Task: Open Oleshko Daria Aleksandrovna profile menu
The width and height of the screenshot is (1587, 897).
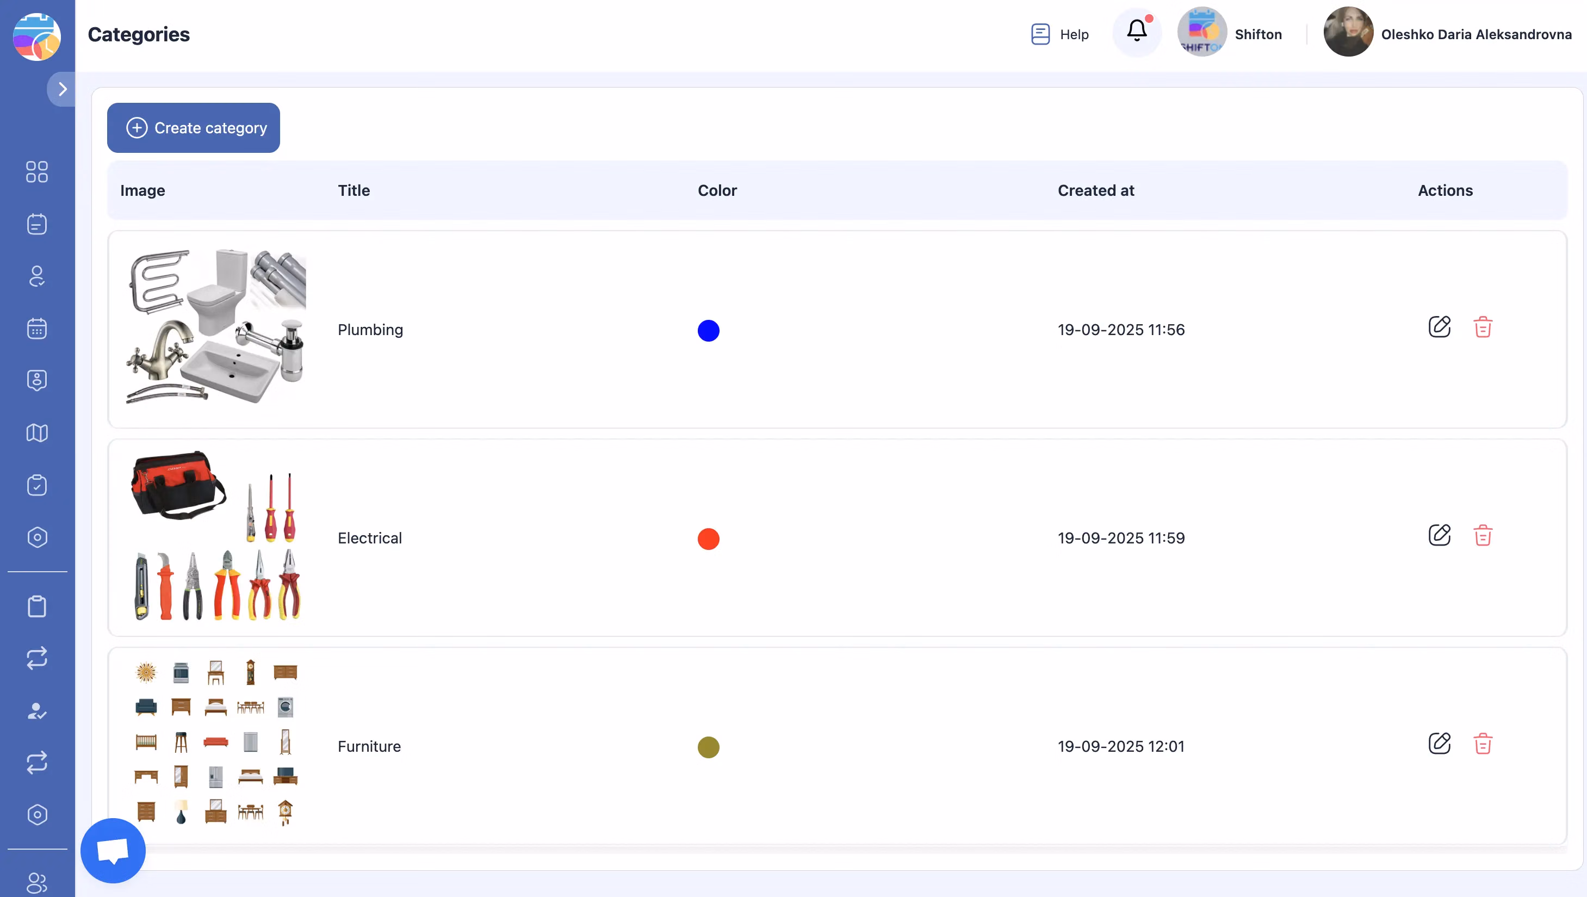Action: point(1448,34)
